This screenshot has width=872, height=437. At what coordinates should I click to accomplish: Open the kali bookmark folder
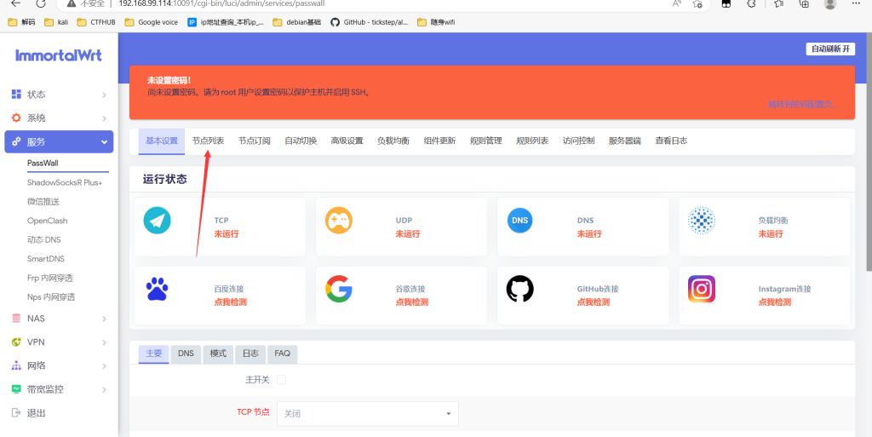tap(57, 22)
